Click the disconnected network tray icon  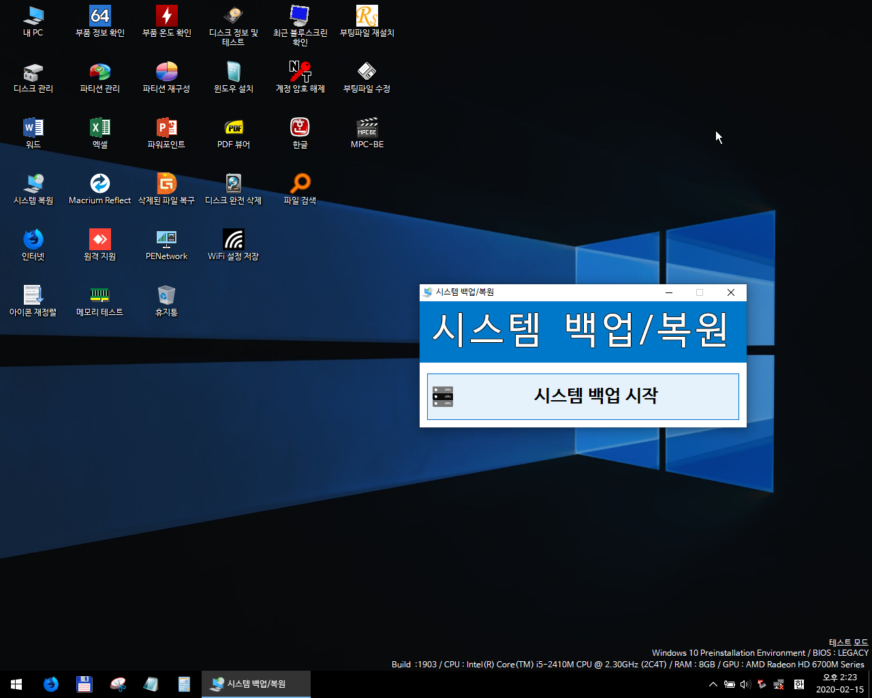(779, 684)
